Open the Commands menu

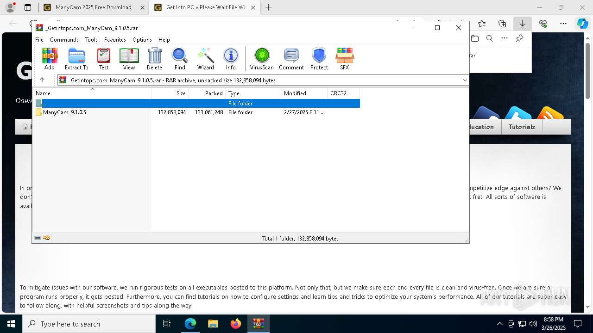coord(64,40)
